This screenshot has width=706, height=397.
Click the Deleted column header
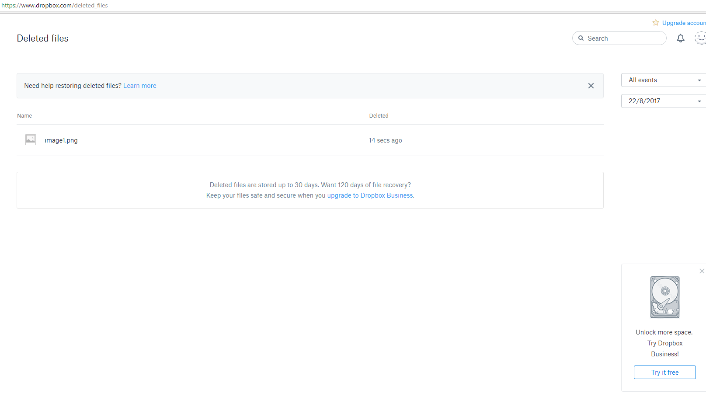(x=379, y=116)
